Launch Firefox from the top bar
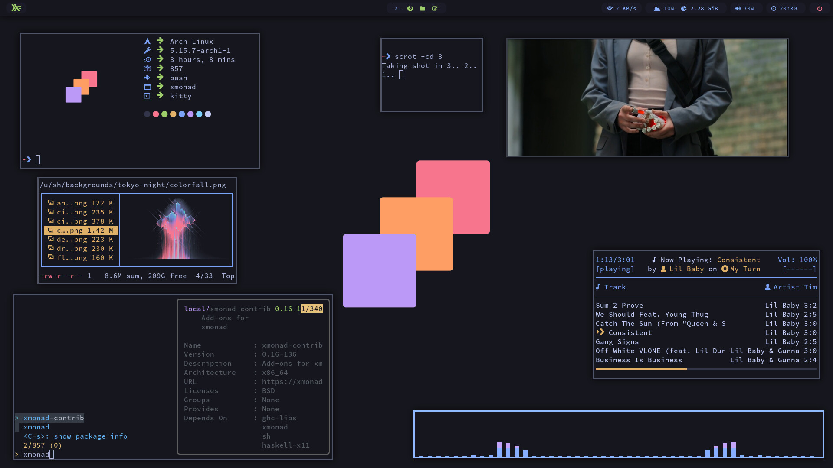The image size is (833, 468). 410,8
